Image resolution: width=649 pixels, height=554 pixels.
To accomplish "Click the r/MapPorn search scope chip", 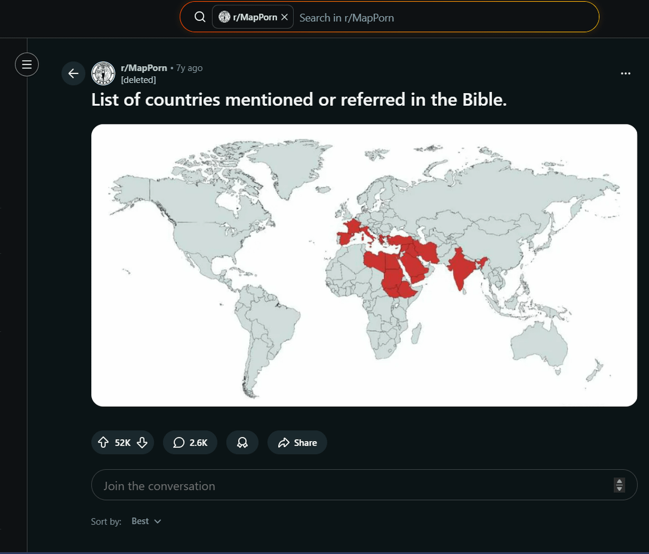I will point(248,17).
